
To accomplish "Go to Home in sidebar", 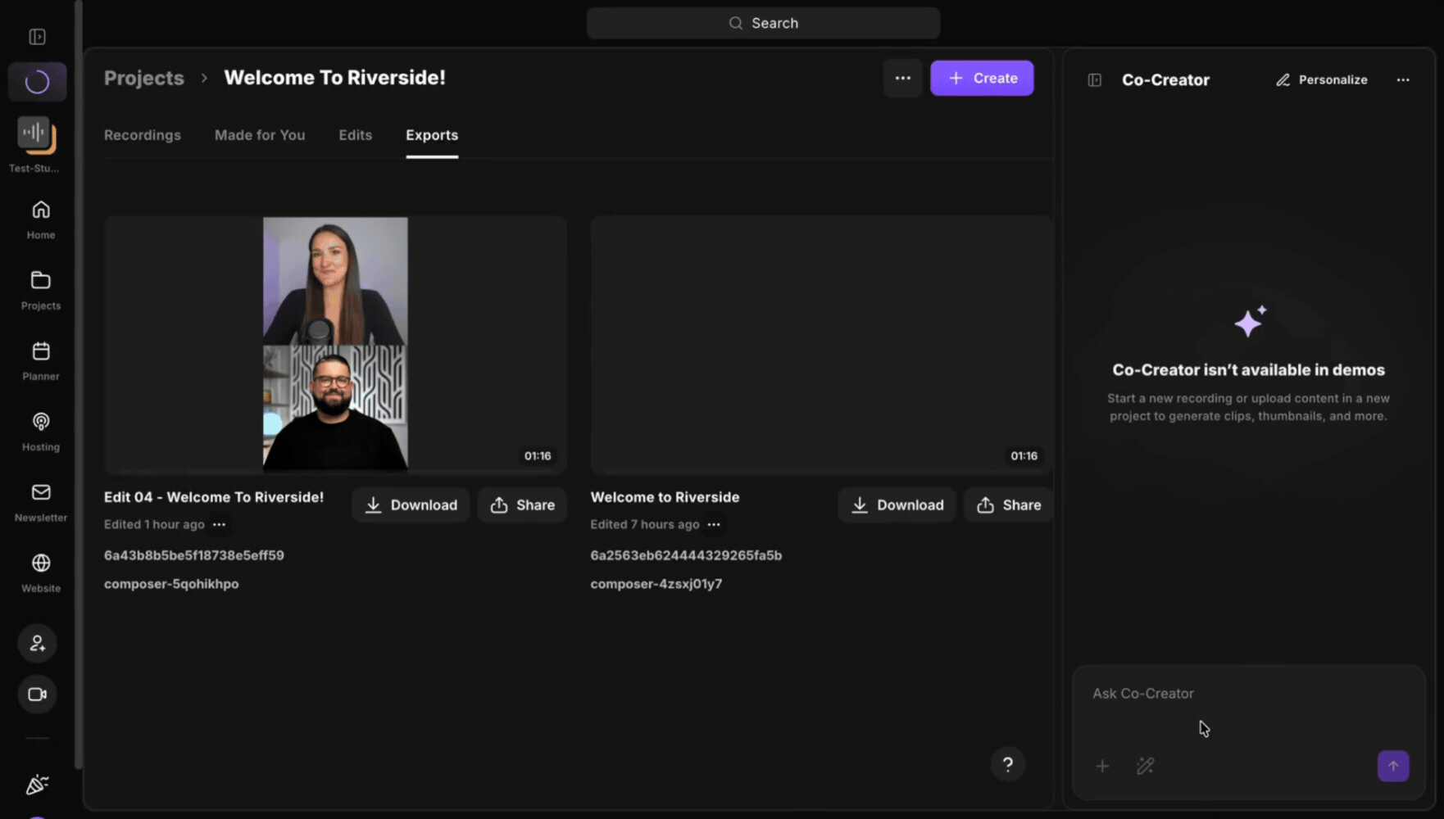I will coord(40,220).
